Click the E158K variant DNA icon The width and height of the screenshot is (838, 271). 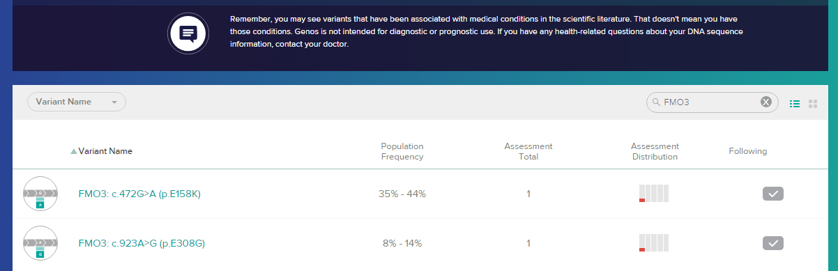tap(40, 194)
